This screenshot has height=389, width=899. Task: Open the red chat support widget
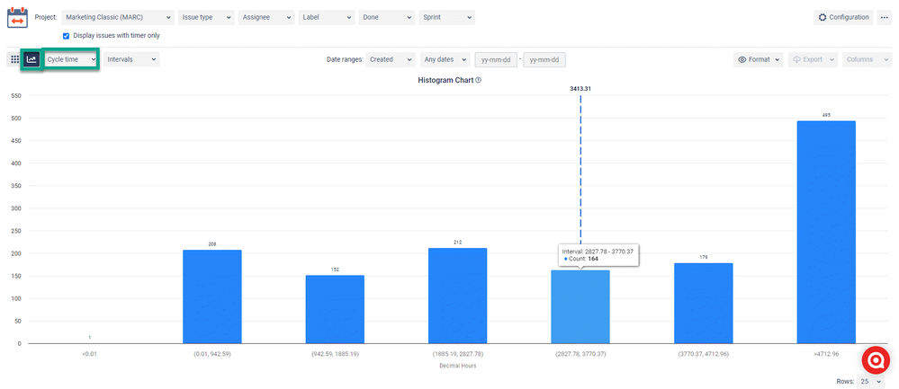(x=876, y=360)
